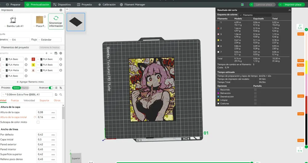
Task: Check the Subcapa de color mixto box
Action: click(38, 122)
